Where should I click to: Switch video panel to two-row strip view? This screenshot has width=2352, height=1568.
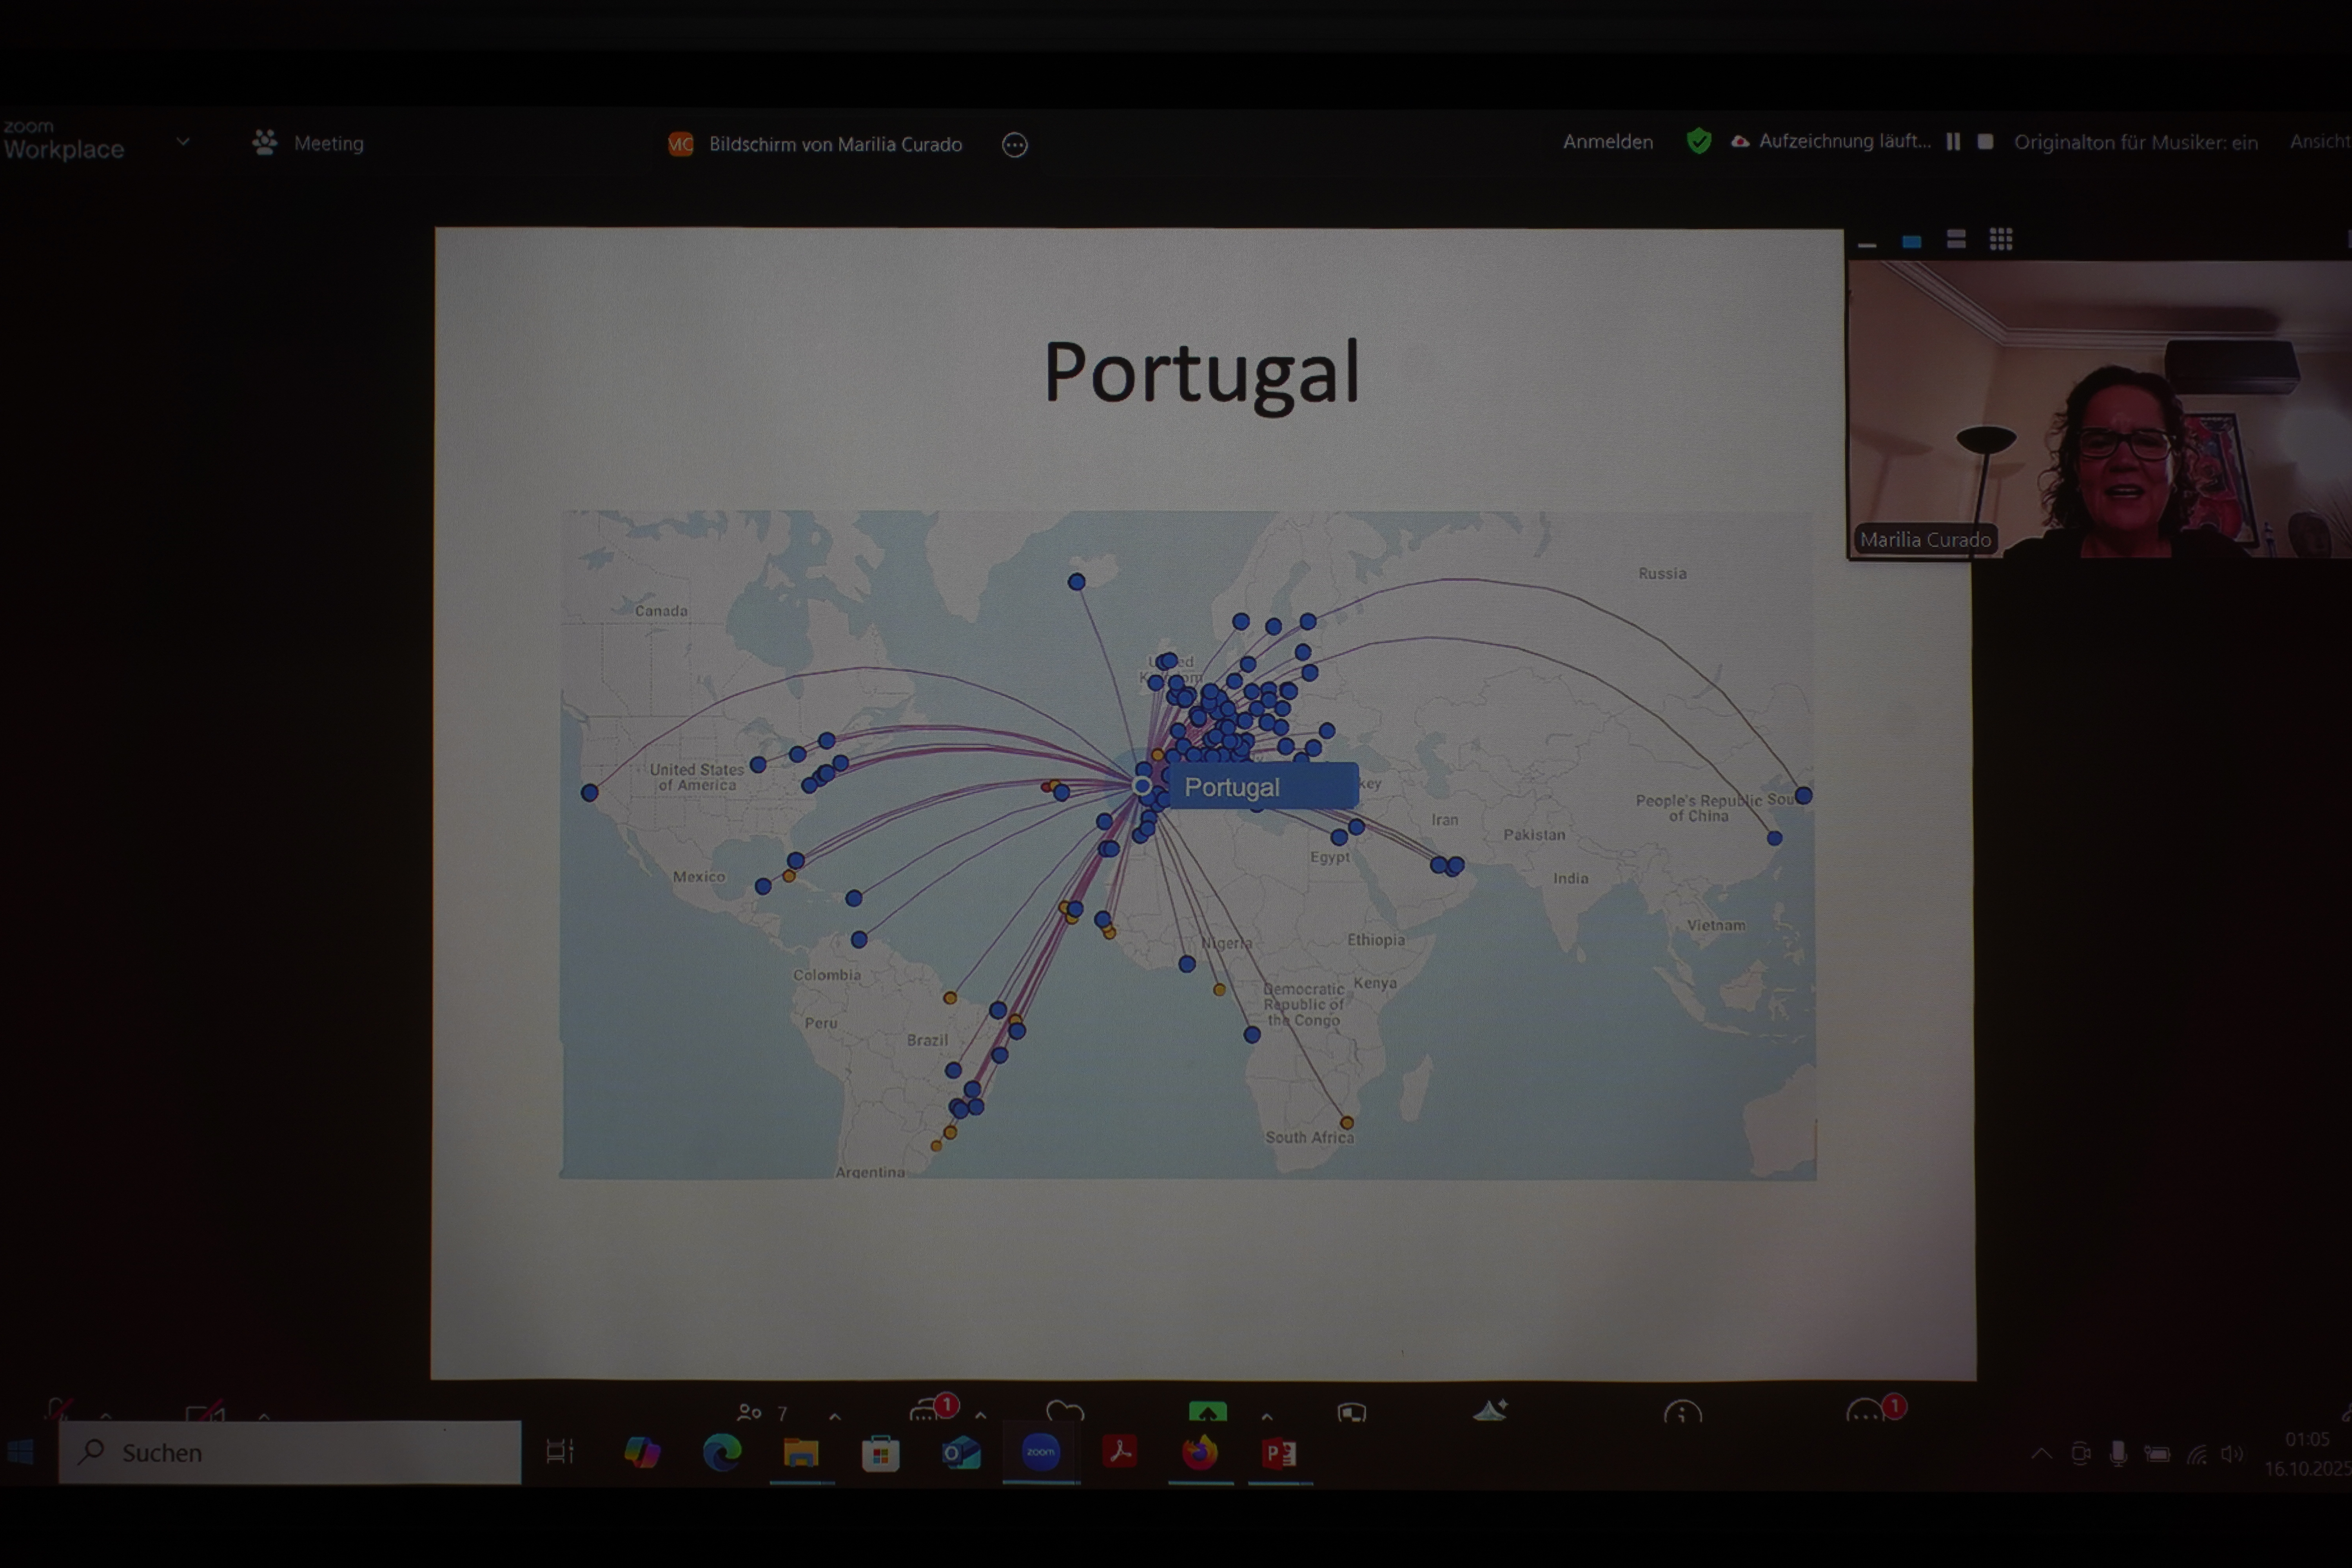(1956, 239)
